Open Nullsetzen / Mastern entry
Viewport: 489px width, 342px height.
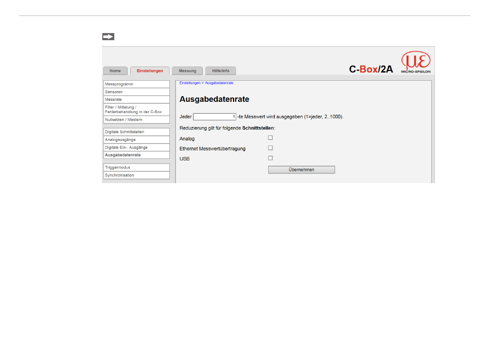[136, 120]
